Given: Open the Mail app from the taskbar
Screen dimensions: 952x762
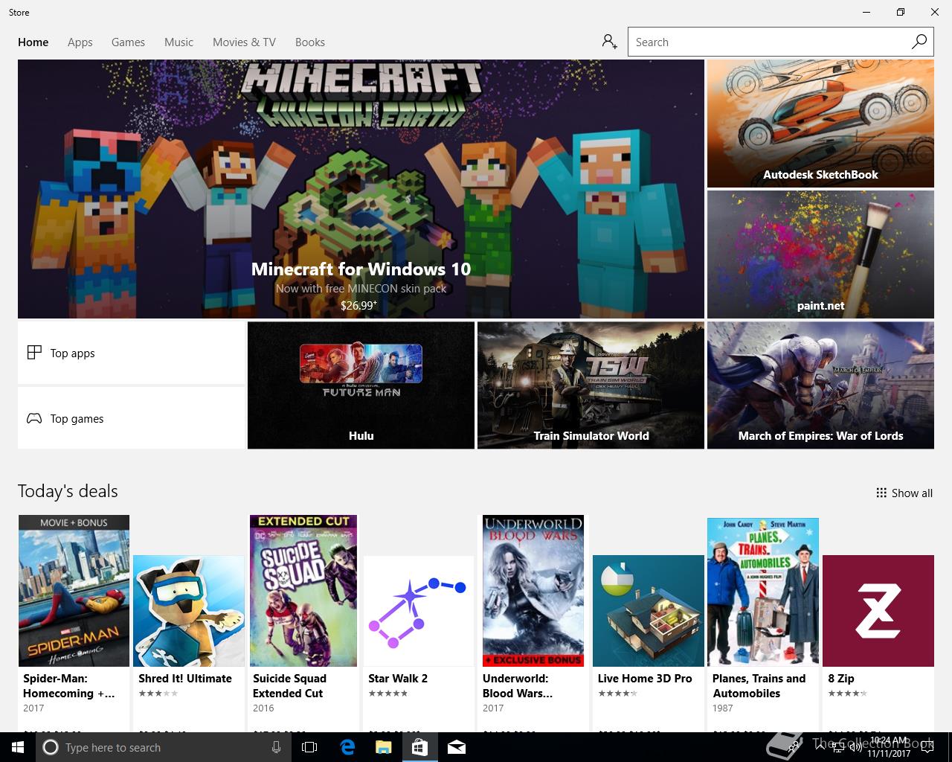Looking at the screenshot, I should tap(456, 747).
